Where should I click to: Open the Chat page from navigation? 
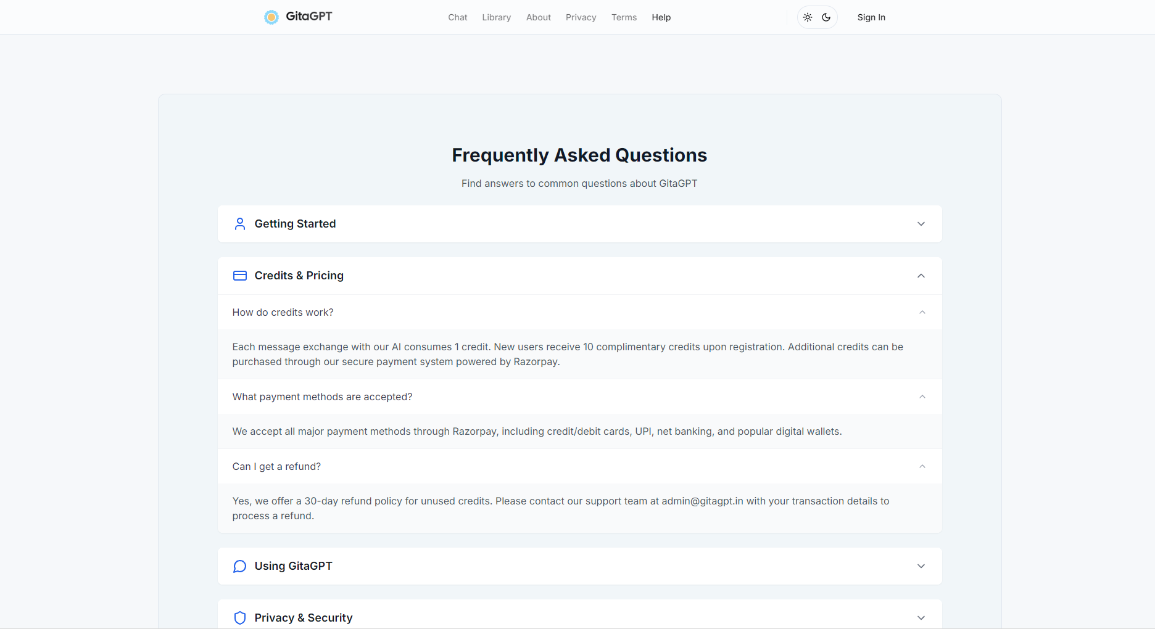click(457, 17)
